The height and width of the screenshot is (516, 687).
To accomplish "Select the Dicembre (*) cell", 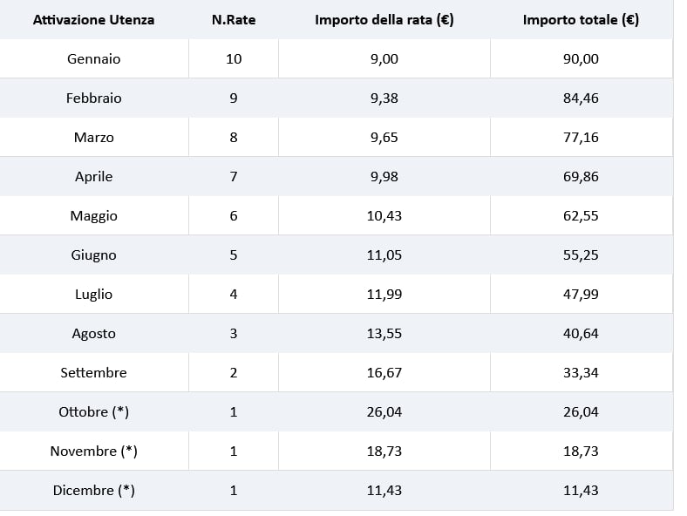I will [x=93, y=491].
